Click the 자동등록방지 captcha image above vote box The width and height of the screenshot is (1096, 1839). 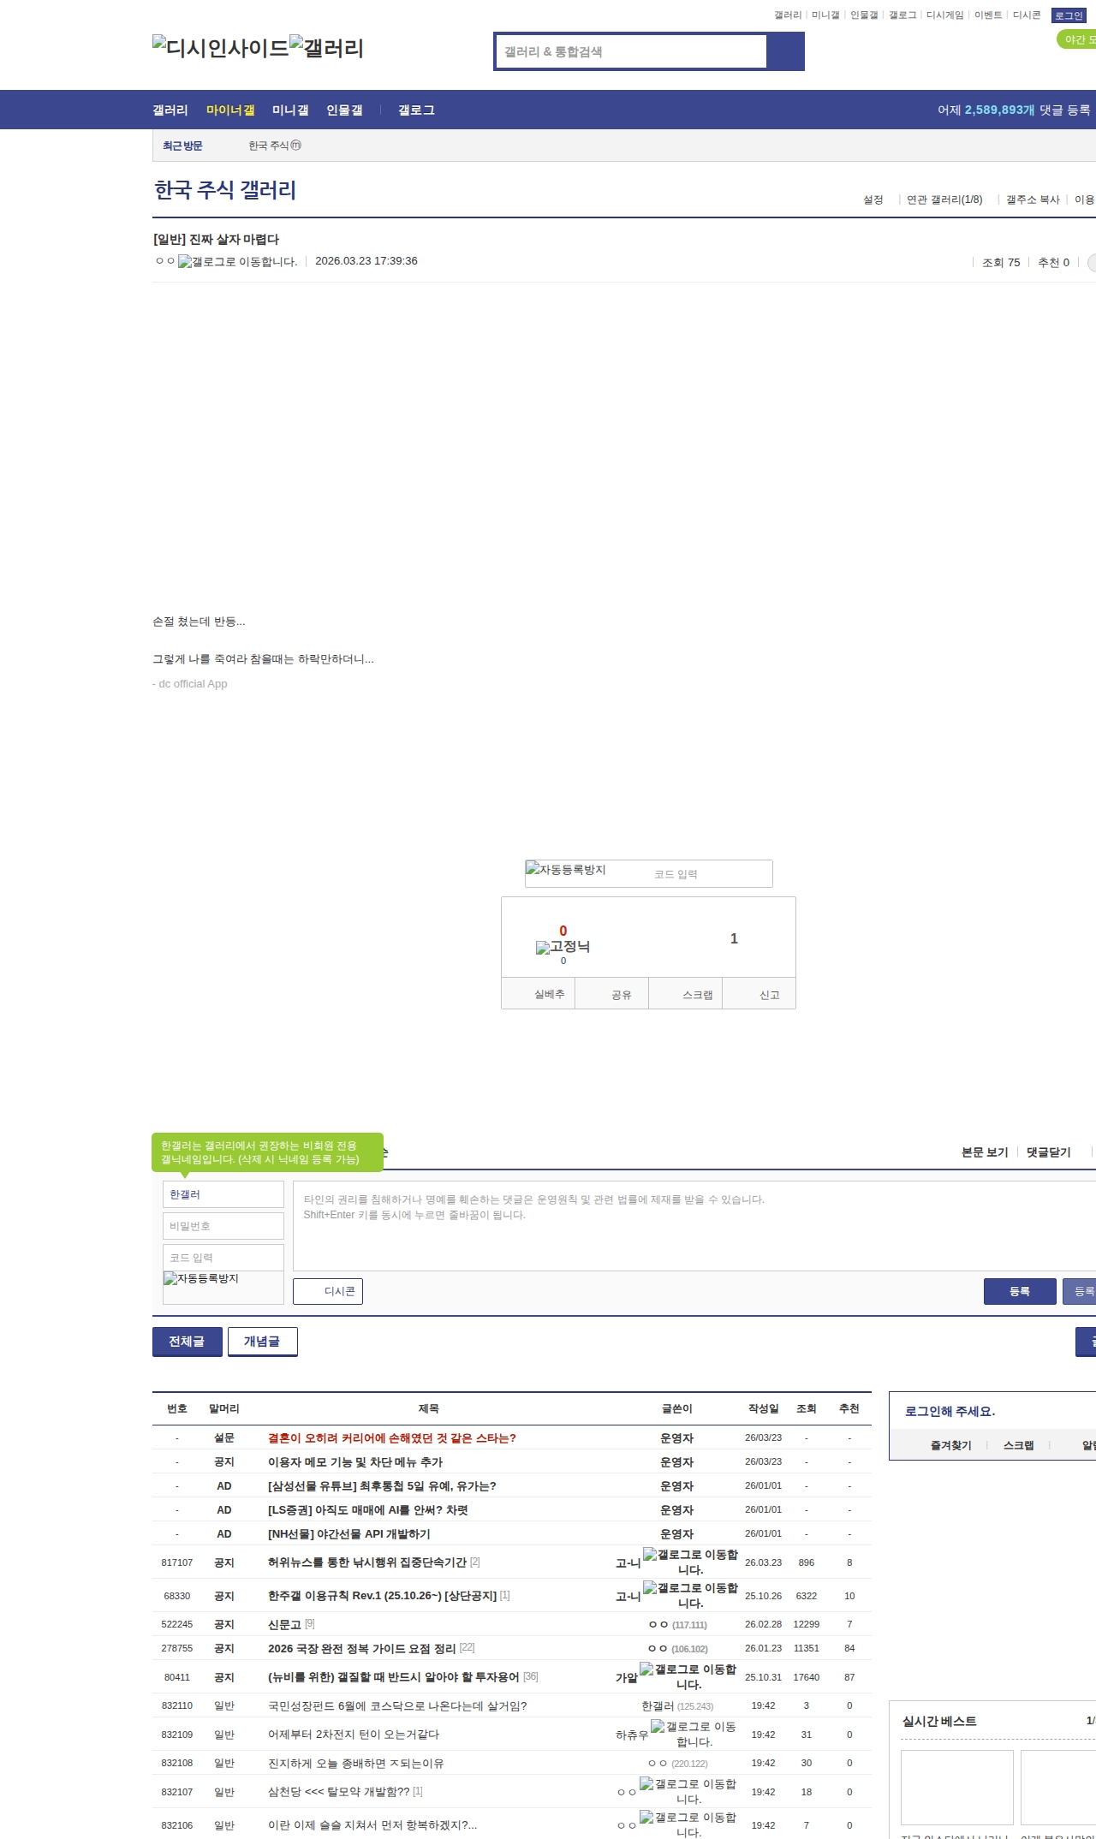(x=566, y=870)
